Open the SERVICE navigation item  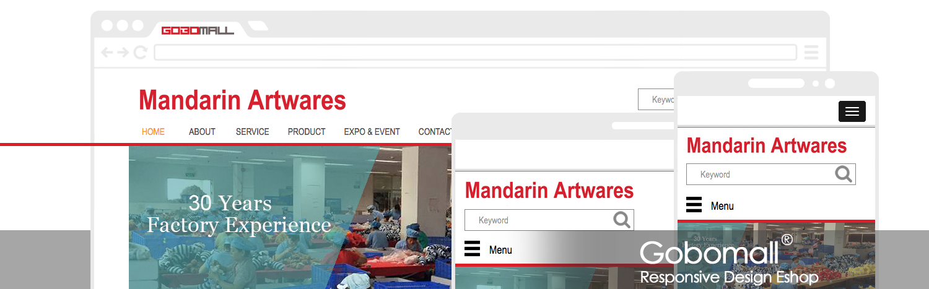click(x=252, y=132)
